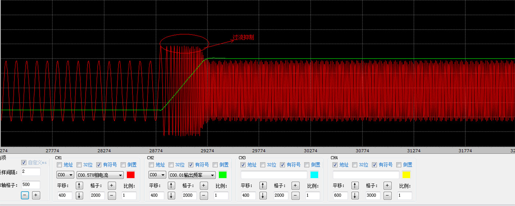Pick CH1 red trace color swatch
The image size is (515, 206).
click(131, 175)
